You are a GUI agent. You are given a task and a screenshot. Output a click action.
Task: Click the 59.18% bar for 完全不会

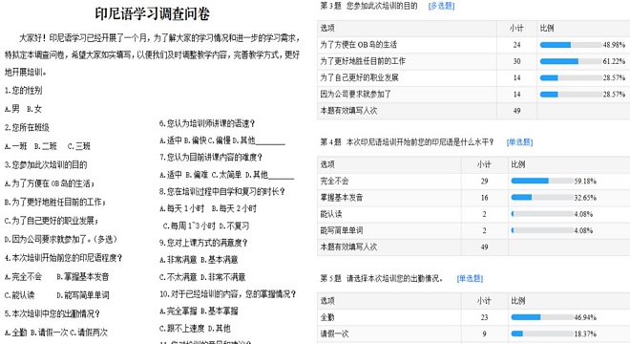[542, 181]
